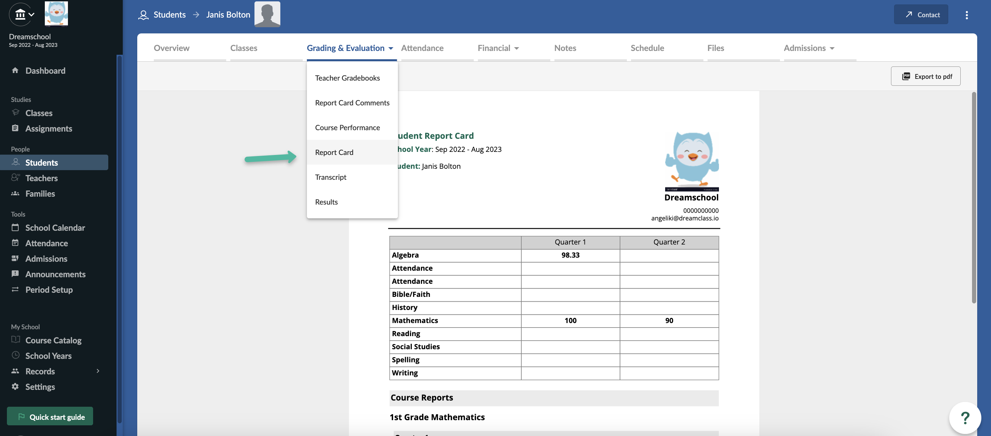Select Report Card Comments menu item
Image resolution: width=991 pixels, height=436 pixels.
coord(352,103)
